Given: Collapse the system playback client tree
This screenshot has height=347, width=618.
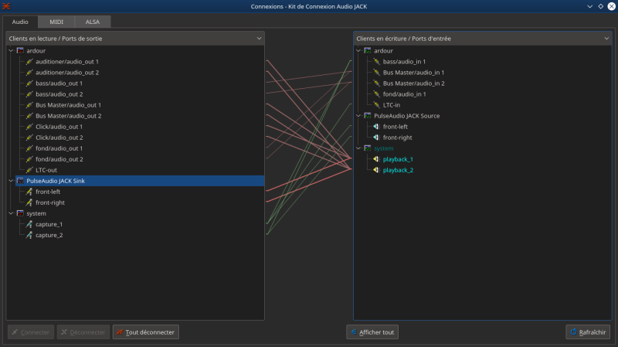Looking at the screenshot, I should [358, 148].
